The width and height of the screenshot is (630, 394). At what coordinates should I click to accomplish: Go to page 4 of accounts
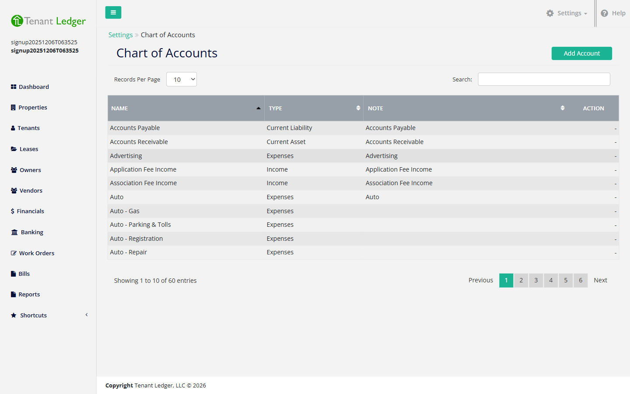(551, 280)
